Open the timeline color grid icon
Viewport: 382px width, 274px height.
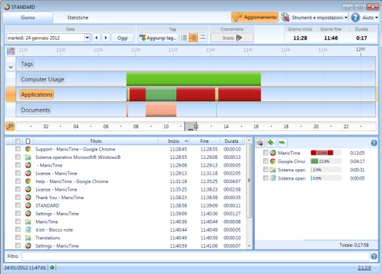point(10,51)
